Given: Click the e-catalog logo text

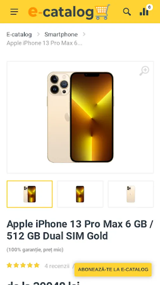Looking at the screenshot, I should click(x=61, y=12).
